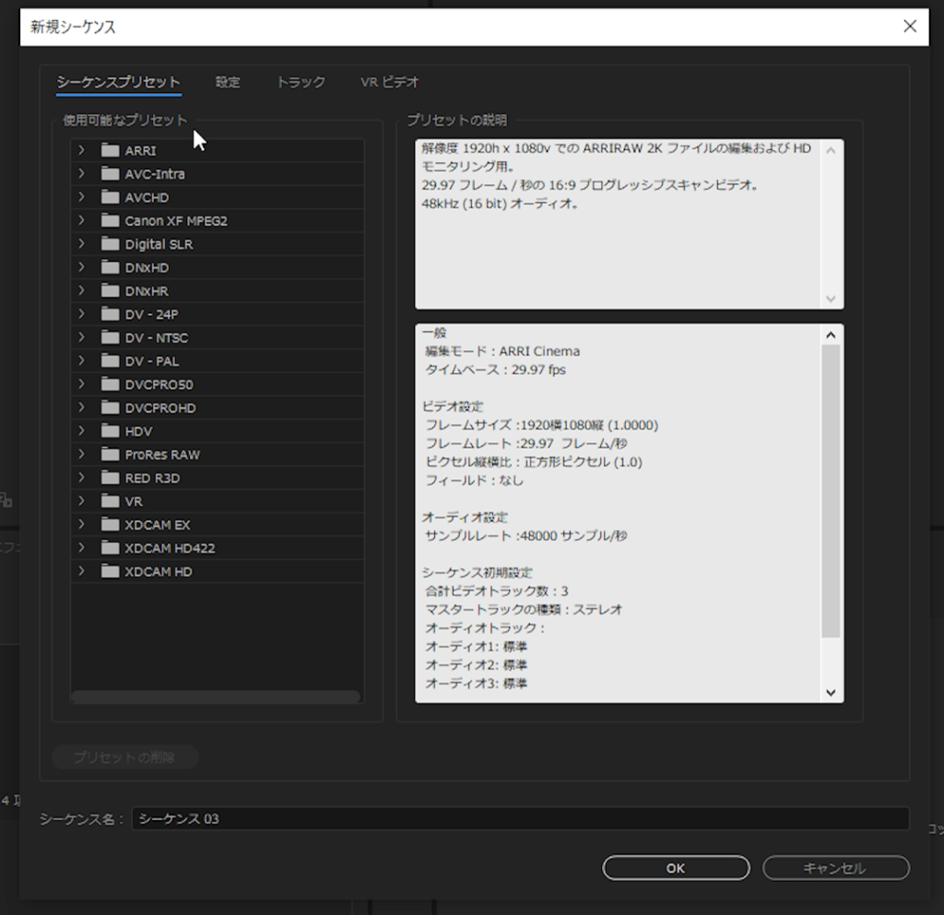Screen dimensions: 944x915
Task: Expand the DV - NTSC folder chevron
Action: [81, 337]
